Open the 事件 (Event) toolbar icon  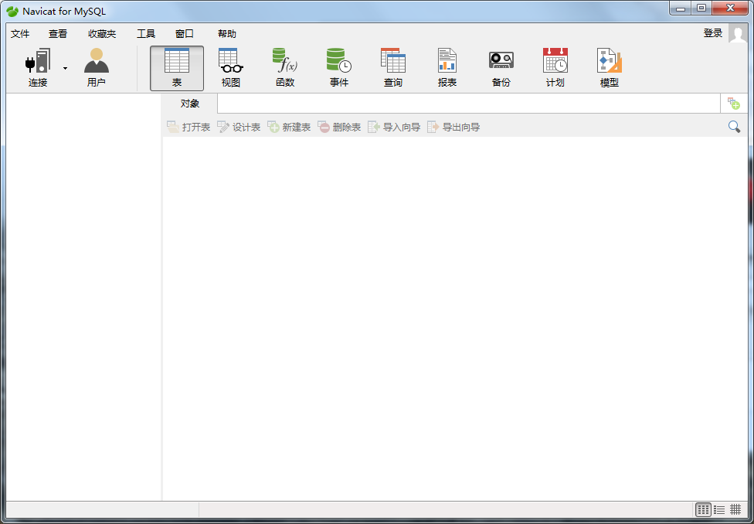click(x=339, y=68)
